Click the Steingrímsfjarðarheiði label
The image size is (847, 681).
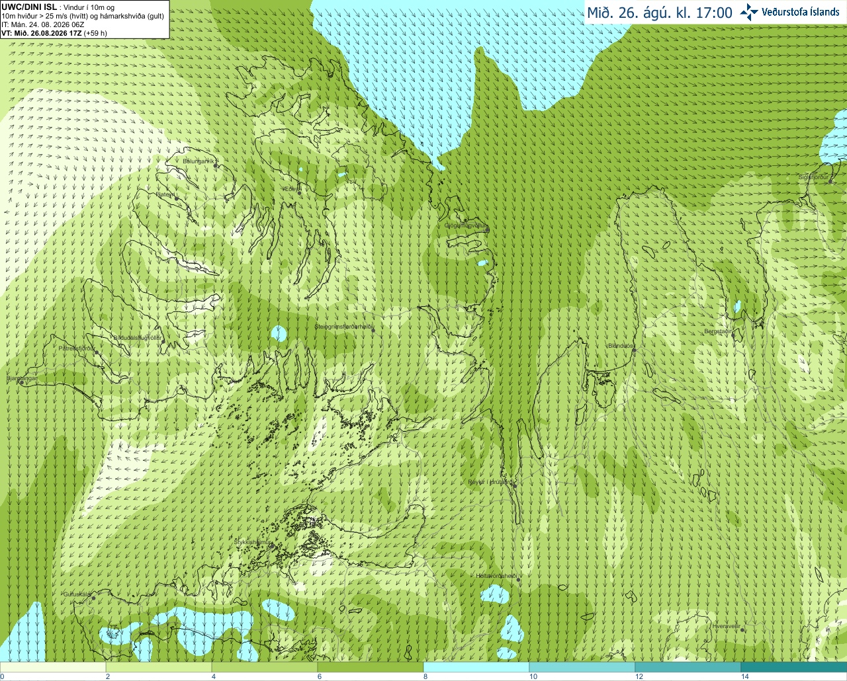(x=343, y=327)
